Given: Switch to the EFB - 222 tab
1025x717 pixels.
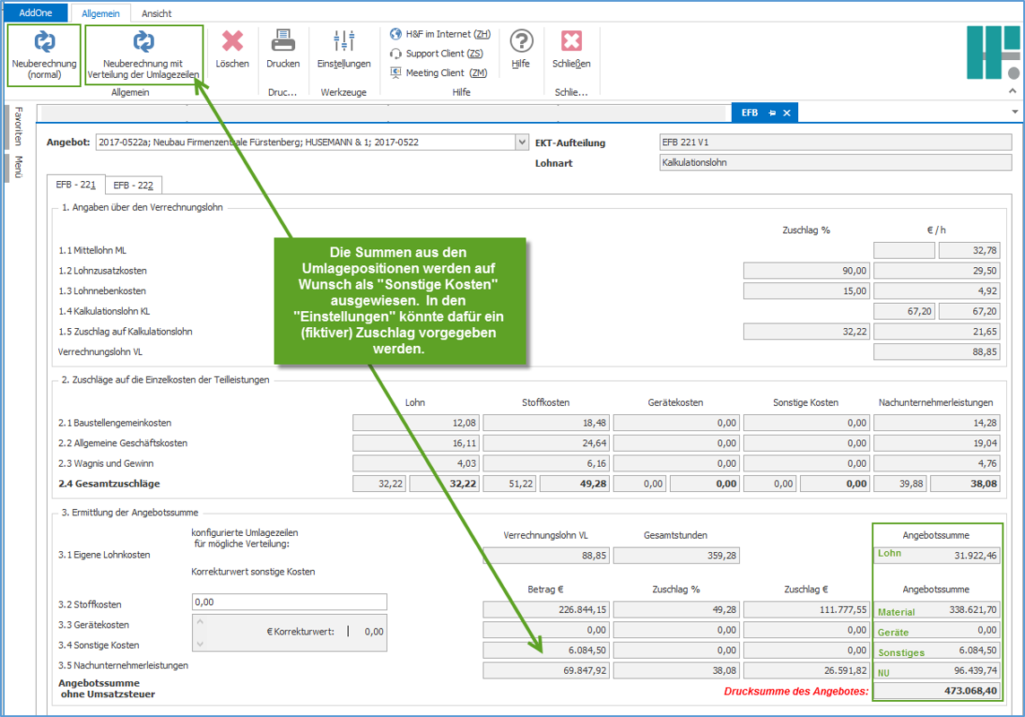Looking at the screenshot, I should 133,186.
